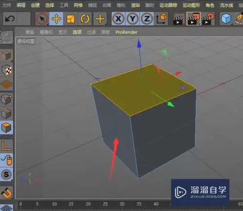Image resolution: width=243 pixels, height=211 pixels.
Task: Expand the viewport ProRender menu
Action: point(126,32)
